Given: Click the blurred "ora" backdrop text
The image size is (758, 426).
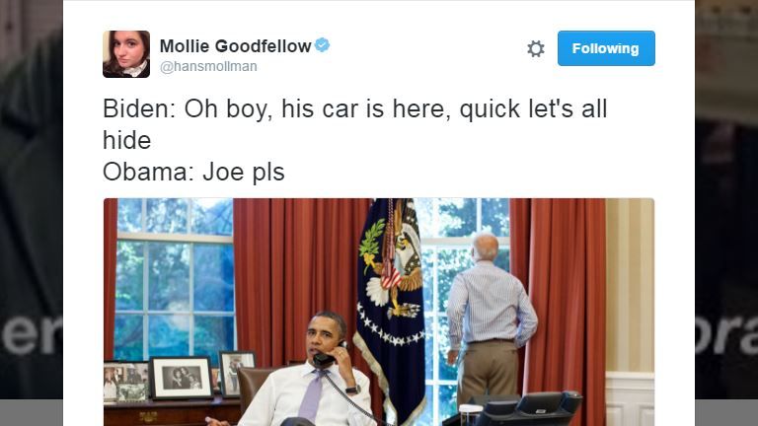Looking at the screenshot, I should click(726, 333).
